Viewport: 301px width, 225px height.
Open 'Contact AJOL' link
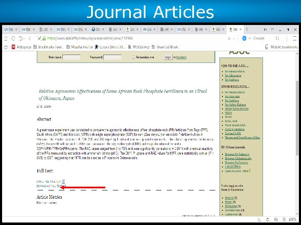point(233,133)
